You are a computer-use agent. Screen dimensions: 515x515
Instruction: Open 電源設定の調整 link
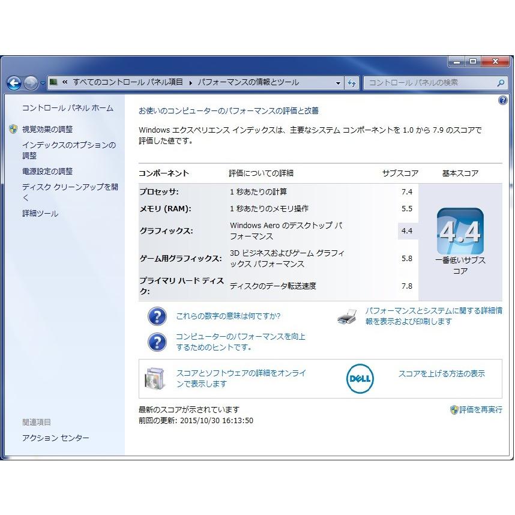point(47,171)
